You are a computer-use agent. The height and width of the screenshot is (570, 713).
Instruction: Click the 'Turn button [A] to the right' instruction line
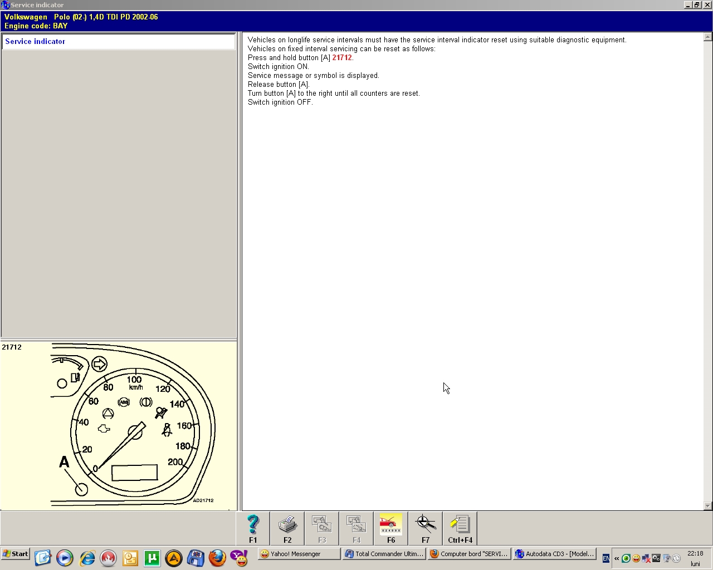pyautogui.click(x=334, y=94)
